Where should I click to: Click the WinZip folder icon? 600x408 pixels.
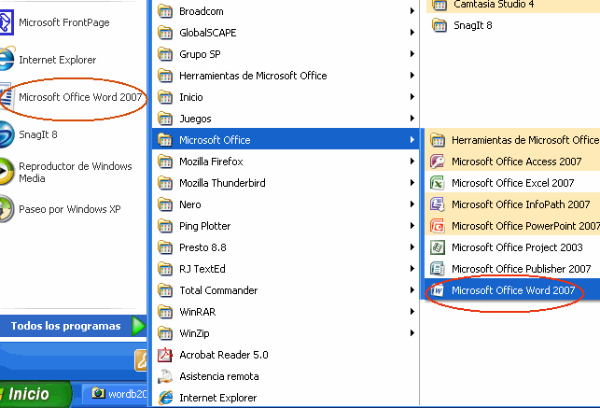(x=165, y=333)
